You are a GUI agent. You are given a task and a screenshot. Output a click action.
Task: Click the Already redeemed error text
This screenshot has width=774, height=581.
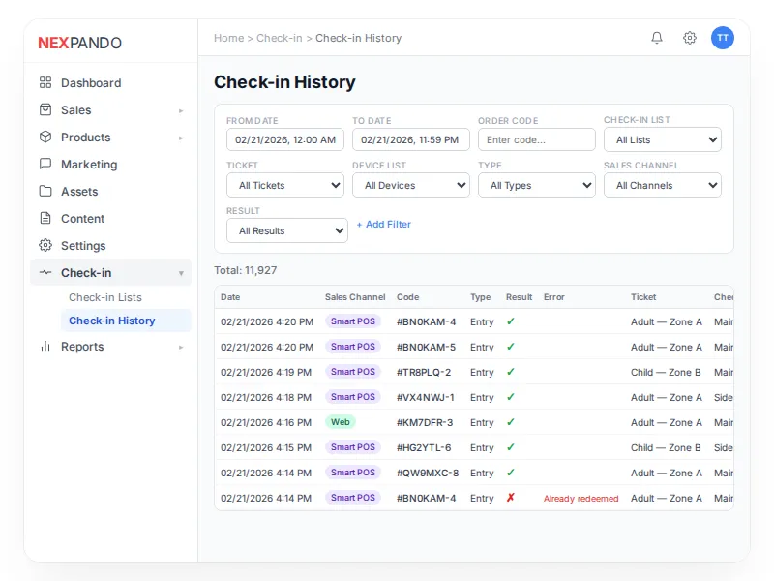581,499
